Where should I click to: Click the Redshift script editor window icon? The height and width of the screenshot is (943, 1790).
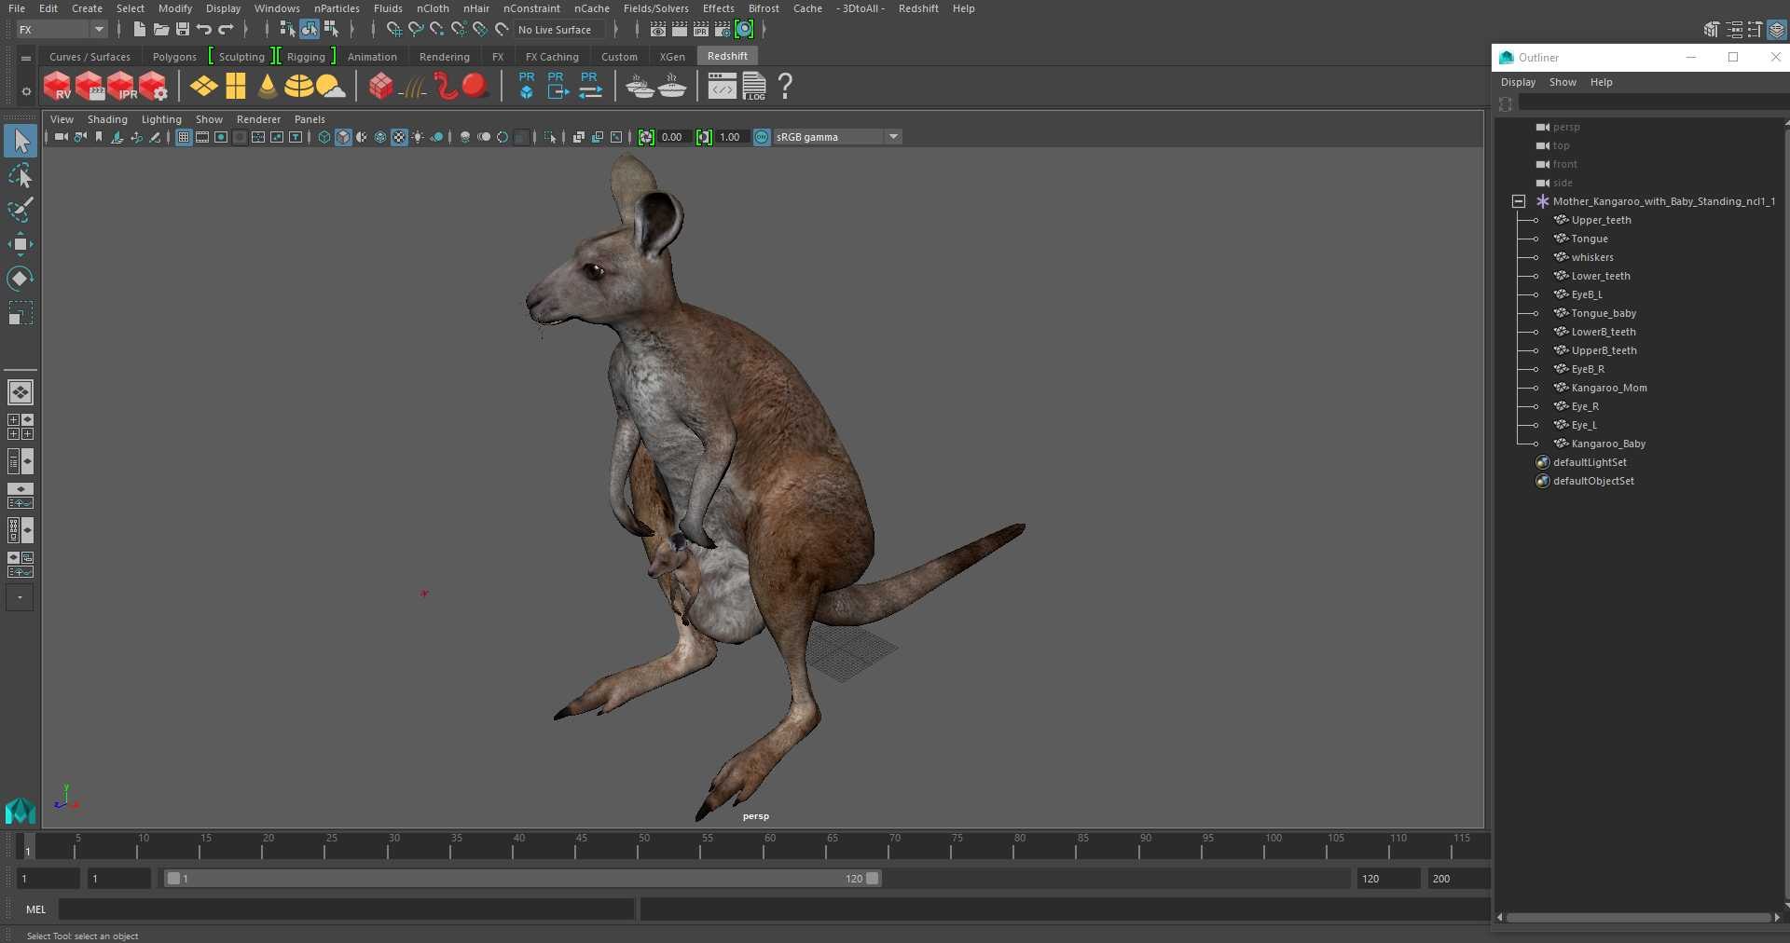(722, 87)
